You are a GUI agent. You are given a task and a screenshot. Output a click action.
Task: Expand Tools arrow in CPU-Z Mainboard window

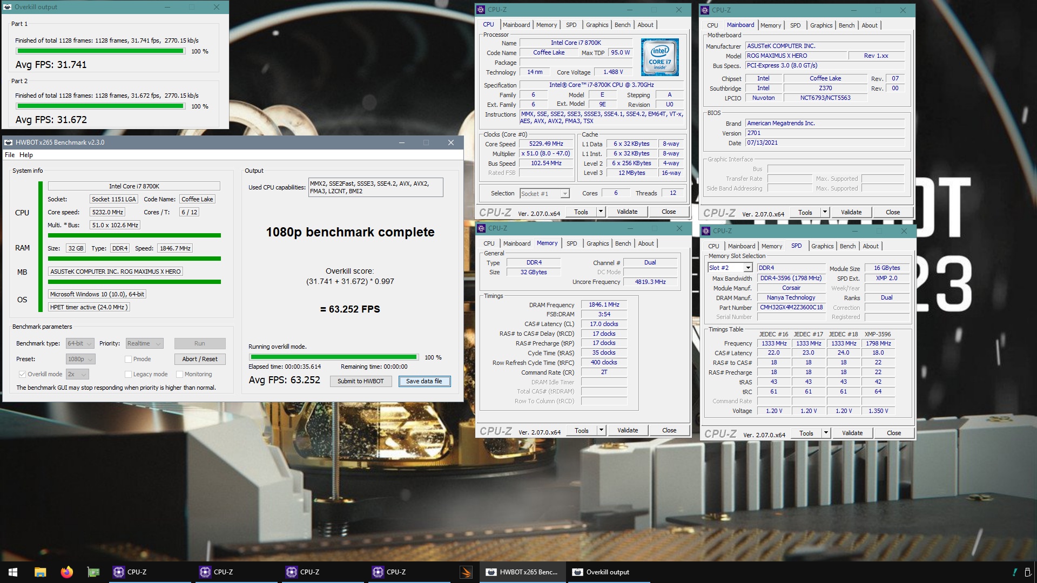coord(825,212)
